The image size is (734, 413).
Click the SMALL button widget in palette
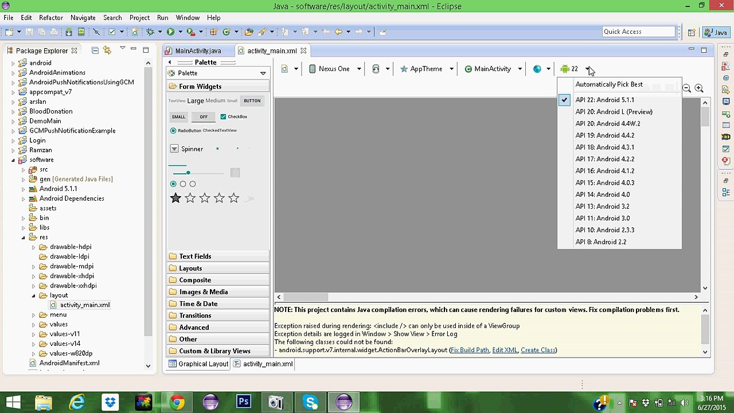point(179,116)
